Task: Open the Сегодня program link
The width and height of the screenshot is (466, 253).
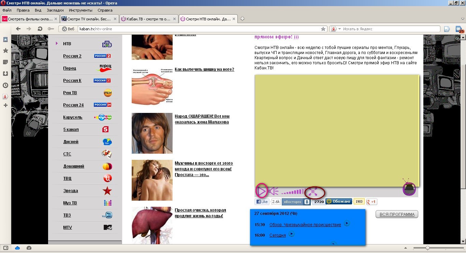Action: (x=278, y=235)
